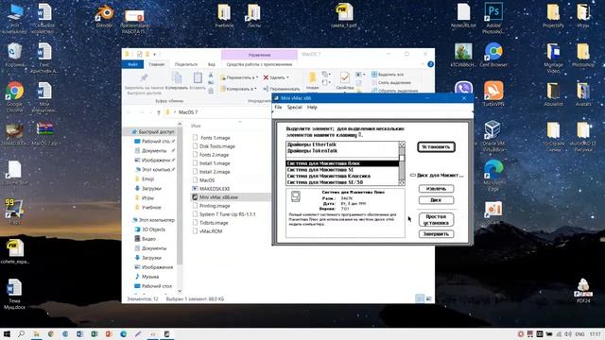The height and width of the screenshot is (340, 605).
Task: Click the Up arrow in the Explorer address bar
Action: (159, 112)
